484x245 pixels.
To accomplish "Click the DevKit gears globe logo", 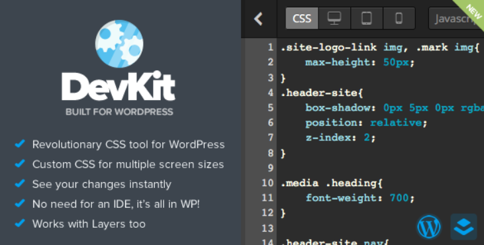I will click(119, 44).
